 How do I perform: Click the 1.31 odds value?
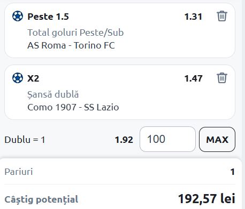point(193,17)
